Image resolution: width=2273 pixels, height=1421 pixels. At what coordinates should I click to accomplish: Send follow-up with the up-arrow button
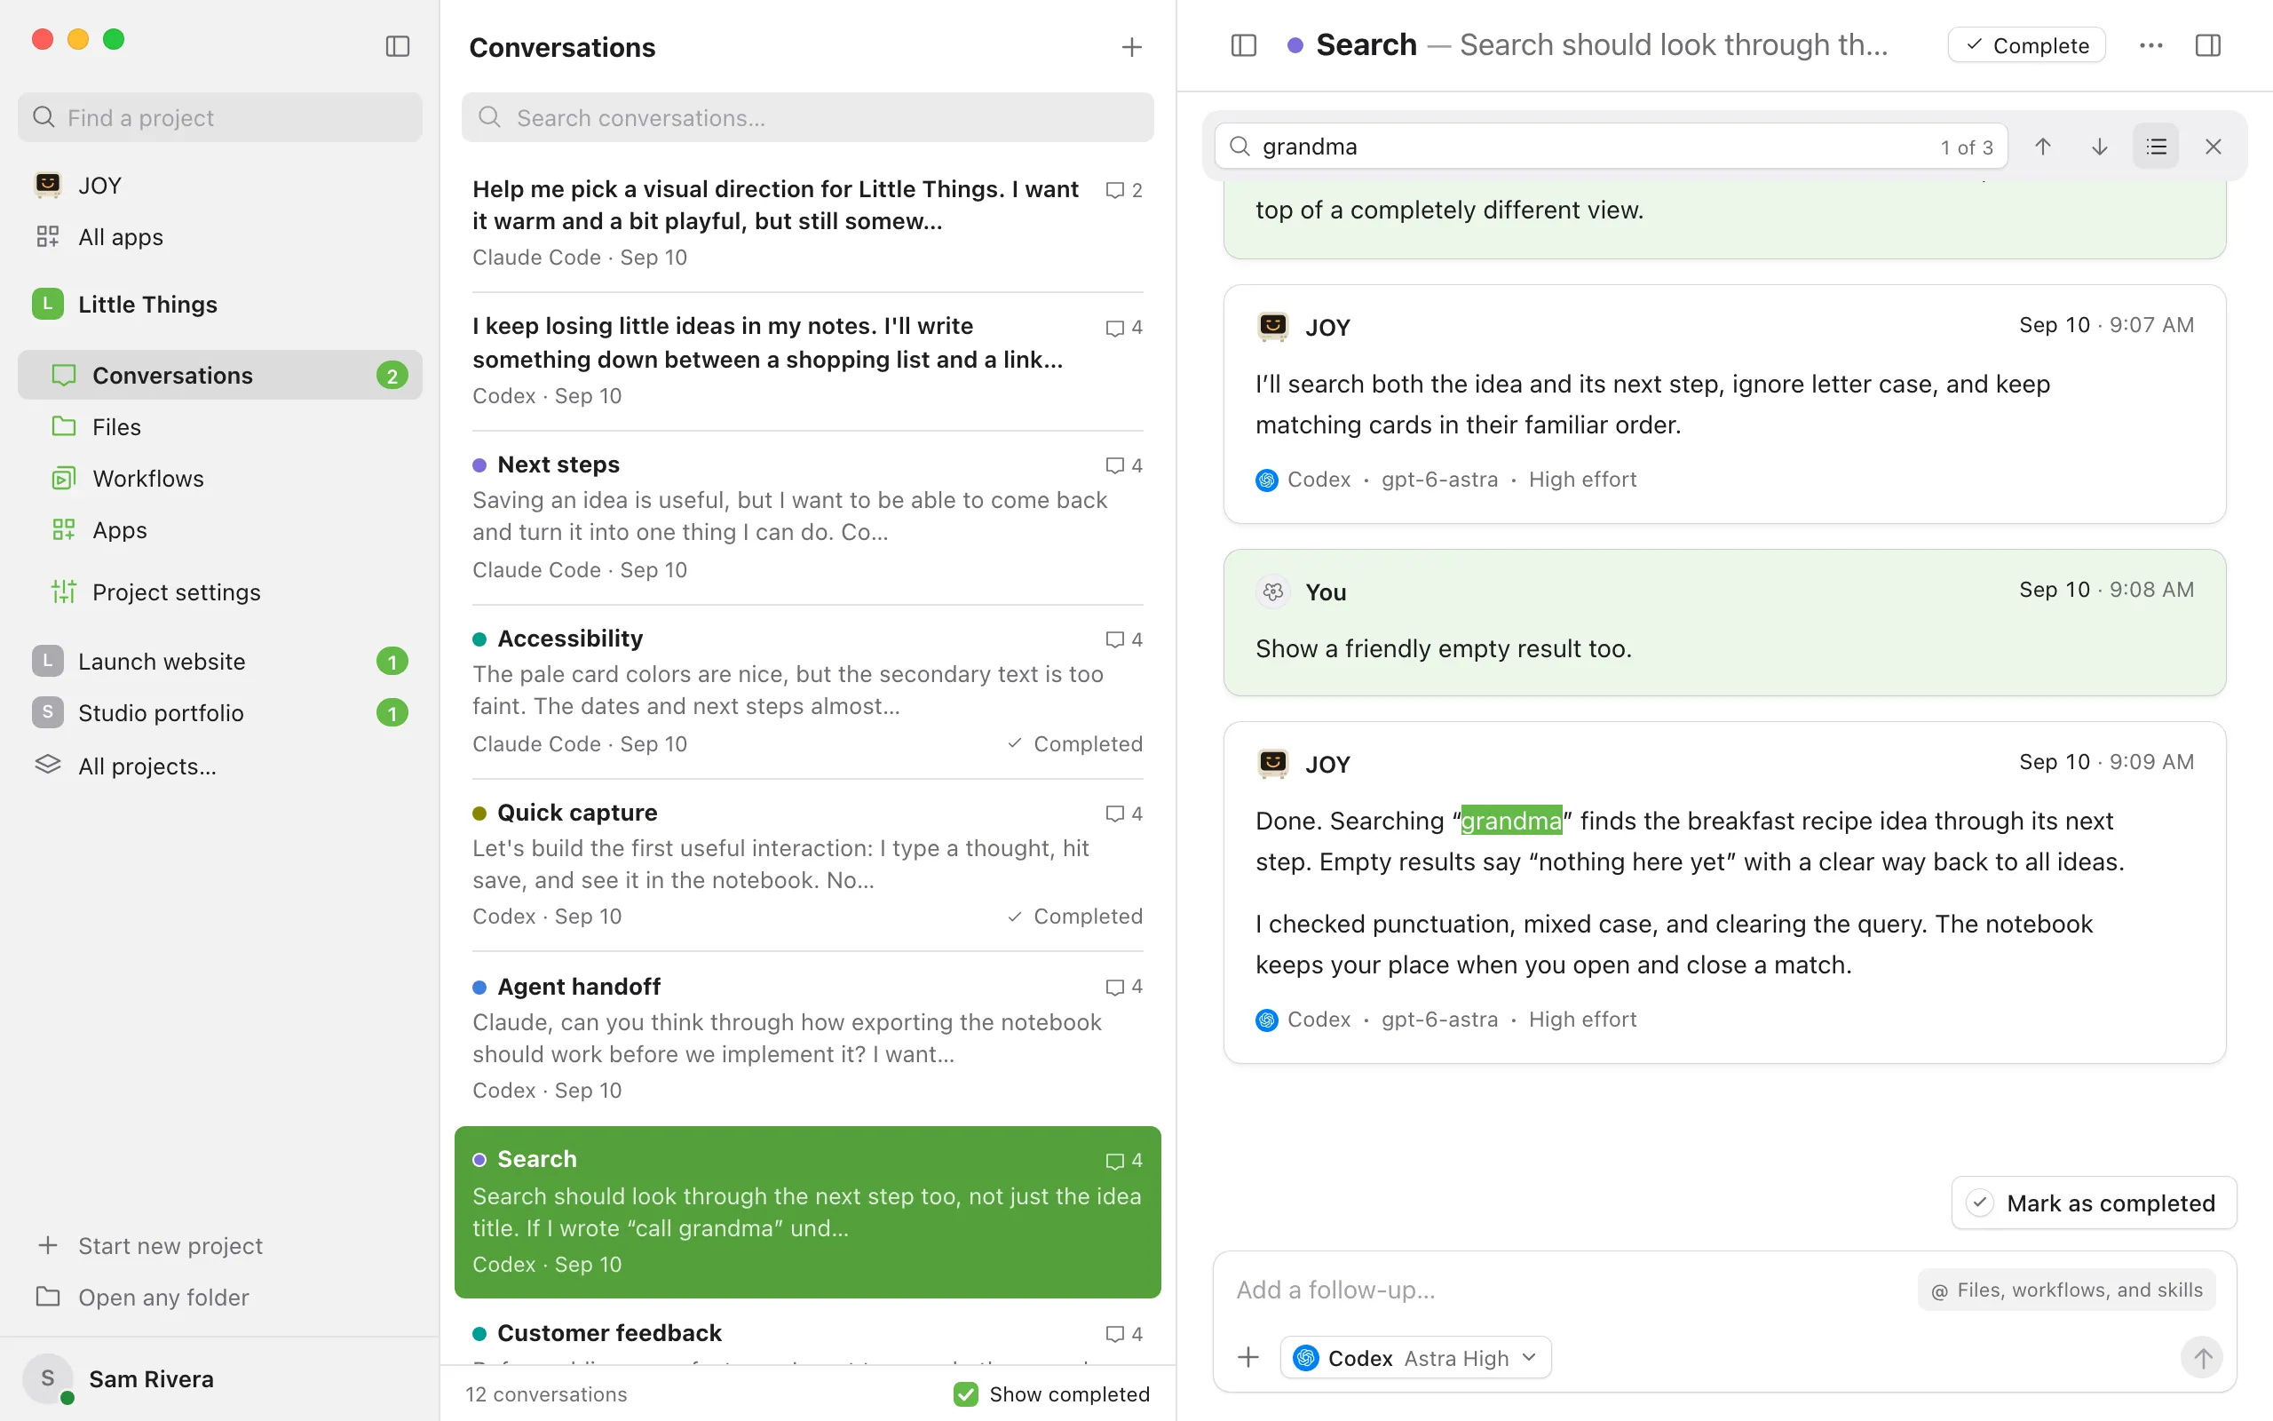click(2202, 1357)
